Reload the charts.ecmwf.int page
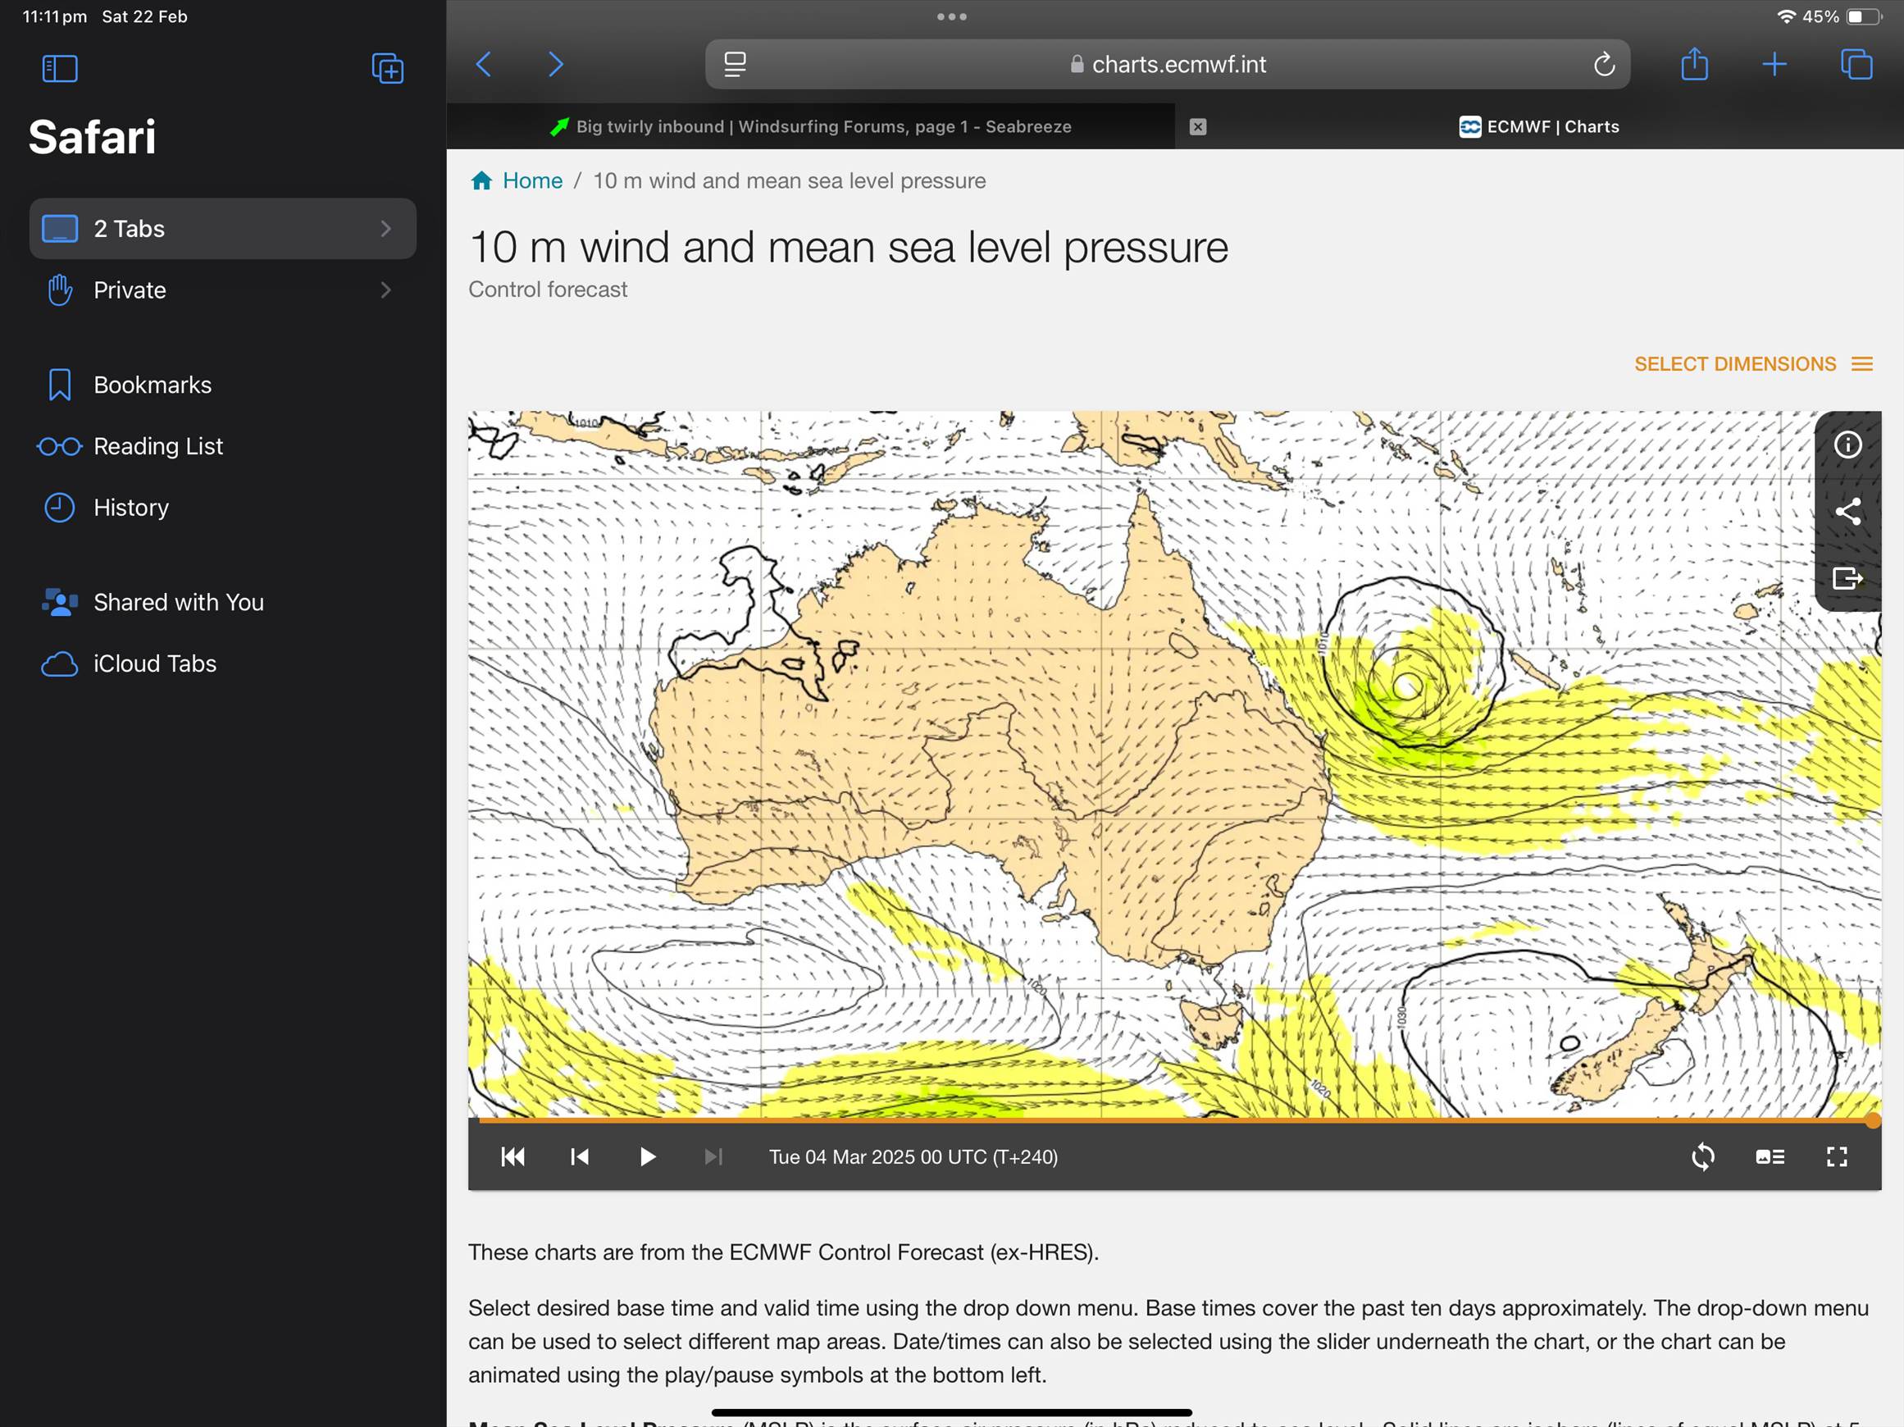The height and width of the screenshot is (1427, 1904). click(1604, 65)
